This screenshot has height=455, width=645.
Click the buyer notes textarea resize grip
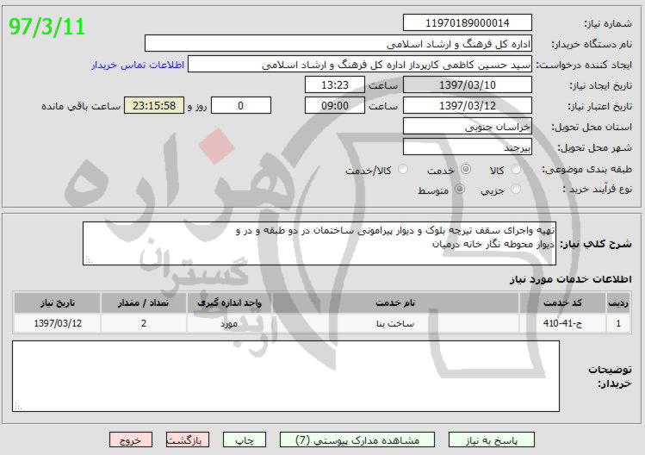(18, 406)
